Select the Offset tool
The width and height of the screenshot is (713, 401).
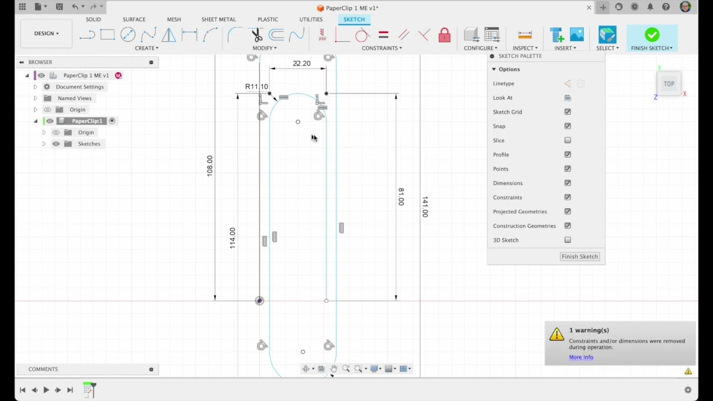pyautogui.click(x=277, y=36)
